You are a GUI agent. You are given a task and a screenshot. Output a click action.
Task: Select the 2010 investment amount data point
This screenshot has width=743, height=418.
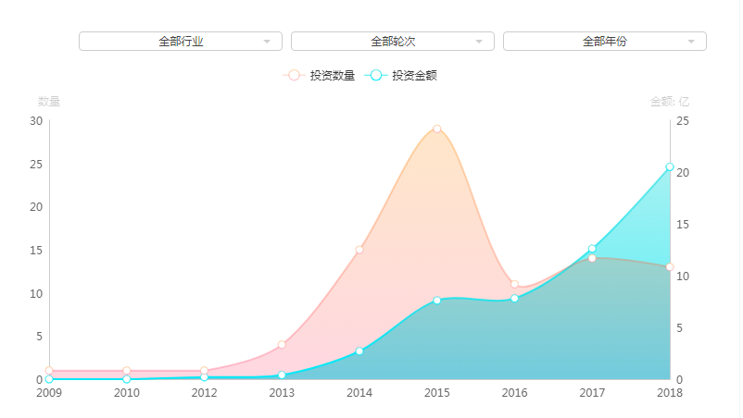coord(127,379)
